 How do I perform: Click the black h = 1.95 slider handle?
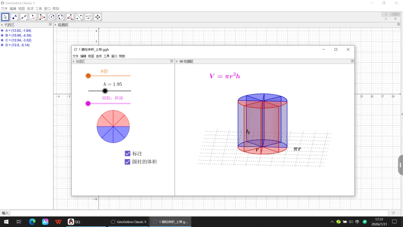coord(105,91)
